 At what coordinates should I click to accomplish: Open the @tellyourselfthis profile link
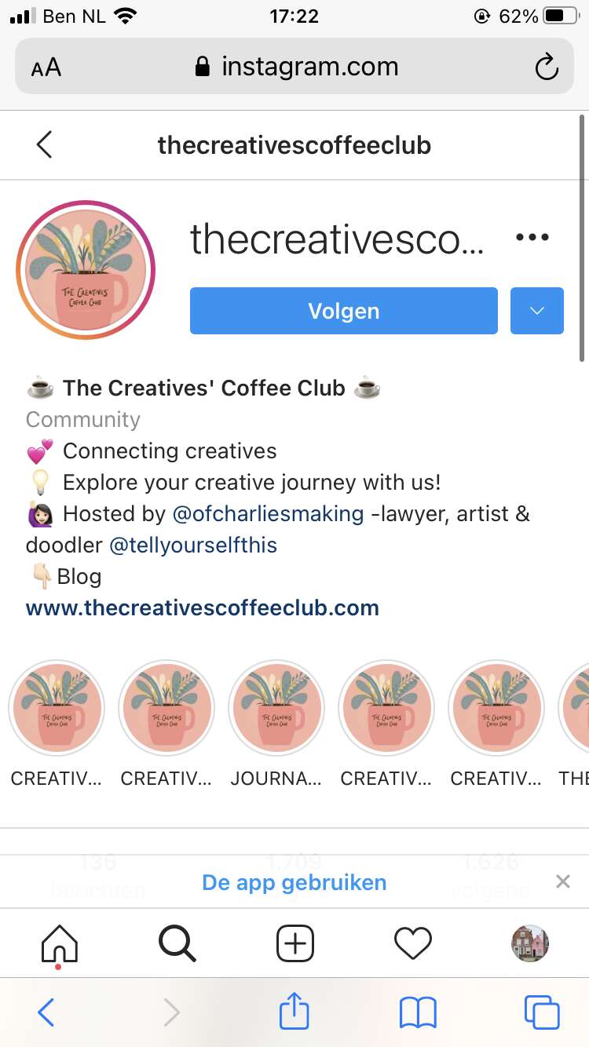tap(193, 545)
